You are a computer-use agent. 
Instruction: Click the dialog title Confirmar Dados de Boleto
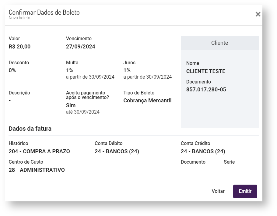point(44,12)
